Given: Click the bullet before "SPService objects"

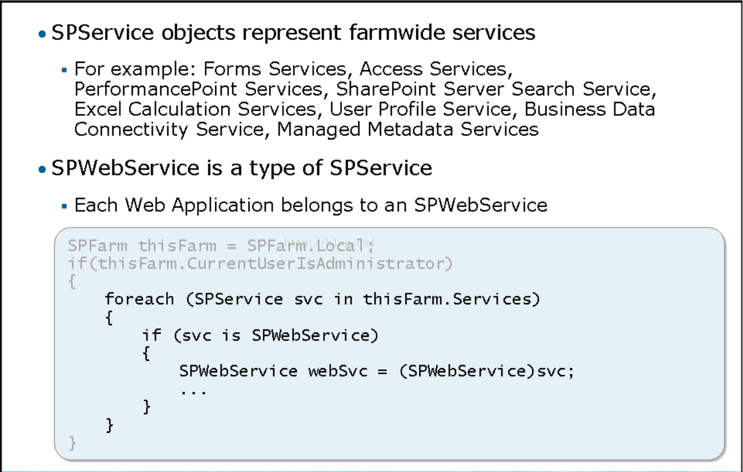Looking at the screenshot, I should click(42, 34).
